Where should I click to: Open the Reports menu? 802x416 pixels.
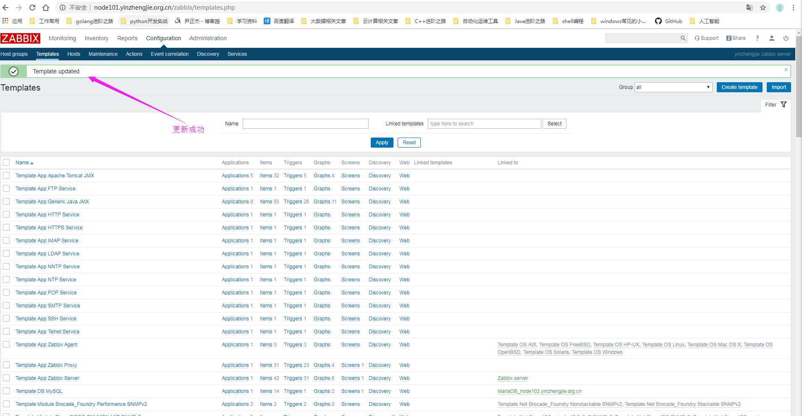(x=127, y=38)
